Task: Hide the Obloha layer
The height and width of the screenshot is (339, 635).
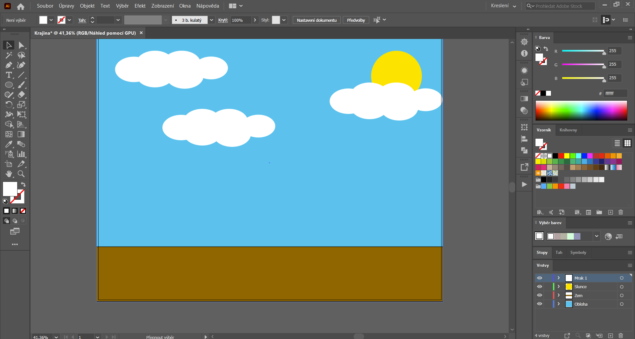Action: point(539,304)
